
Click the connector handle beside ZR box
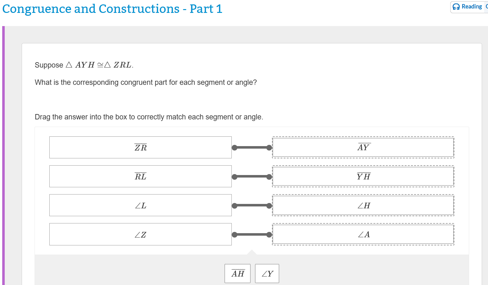click(234, 147)
